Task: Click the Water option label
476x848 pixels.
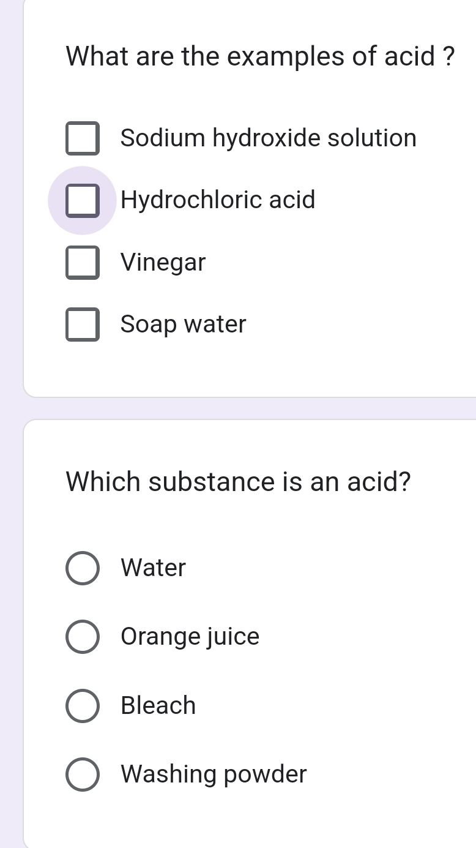Action: coord(152,568)
